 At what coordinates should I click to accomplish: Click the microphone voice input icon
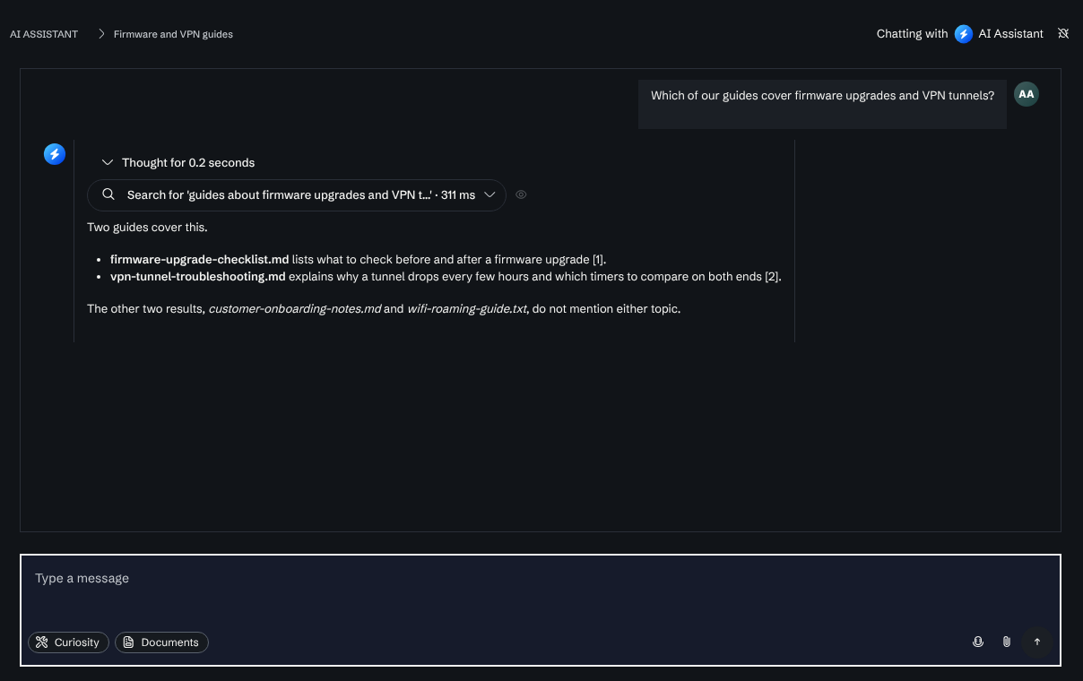978,642
